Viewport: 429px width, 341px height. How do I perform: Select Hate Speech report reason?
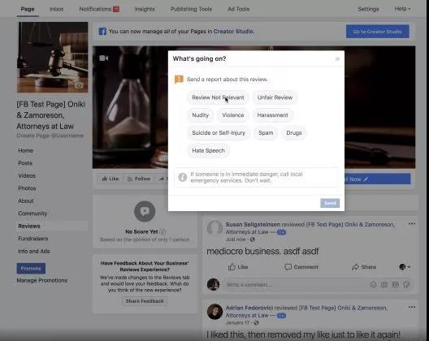pyautogui.click(x=208, y=151)
